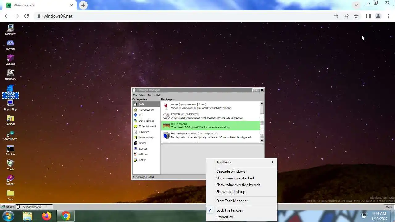Open the Help menu in Package Manager
Screen dimensions: 395x222
coord(158,95)
